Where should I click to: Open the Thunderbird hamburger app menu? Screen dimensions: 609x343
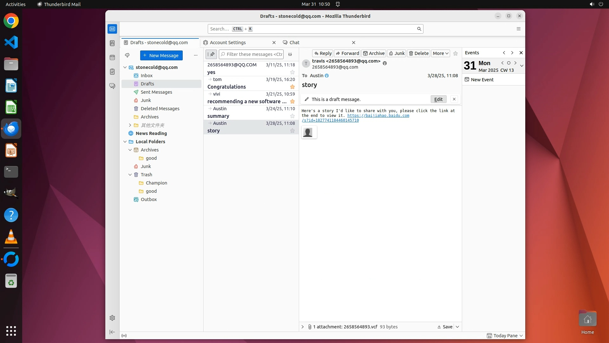[519, 29]
